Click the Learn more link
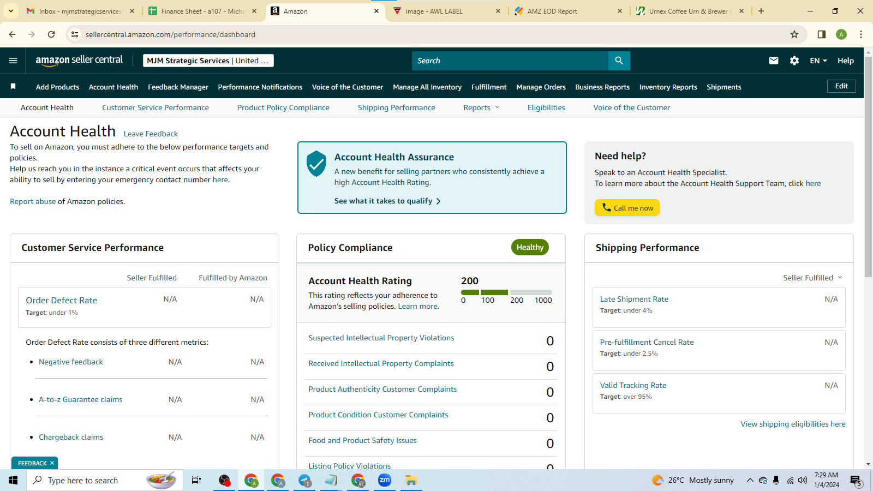The image size is (873, 491). coord(418,306)
